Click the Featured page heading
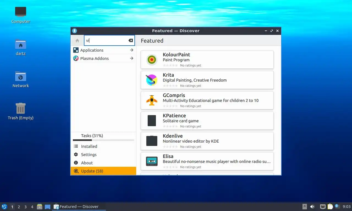 click(152, 41)
